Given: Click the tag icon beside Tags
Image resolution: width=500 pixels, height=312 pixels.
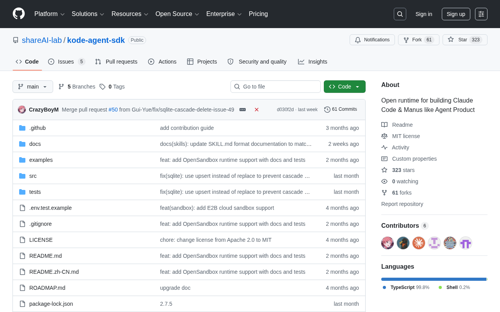Looking at the screenshot, I should [x=102, y=87].
